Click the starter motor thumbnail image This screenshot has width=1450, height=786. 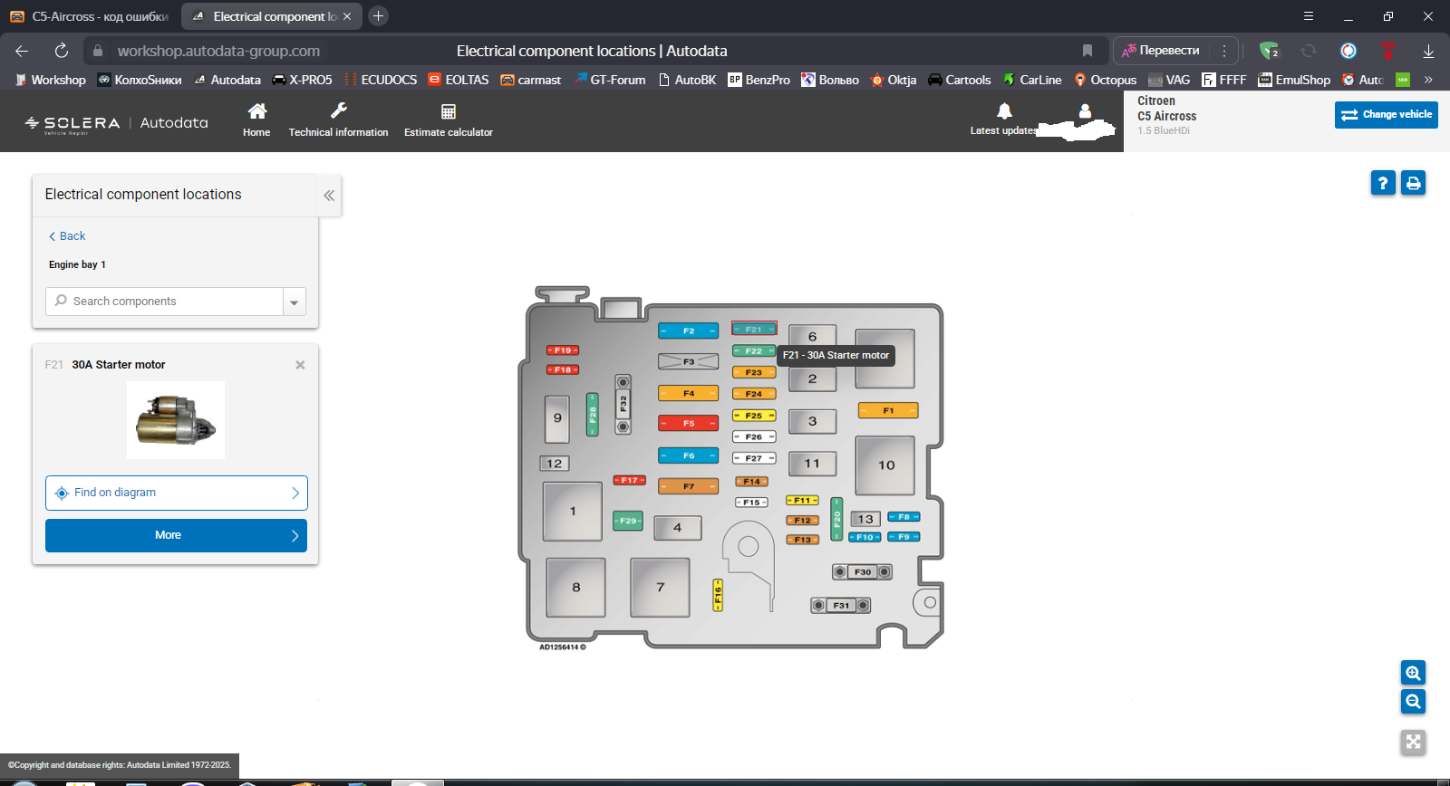(176, 420)
